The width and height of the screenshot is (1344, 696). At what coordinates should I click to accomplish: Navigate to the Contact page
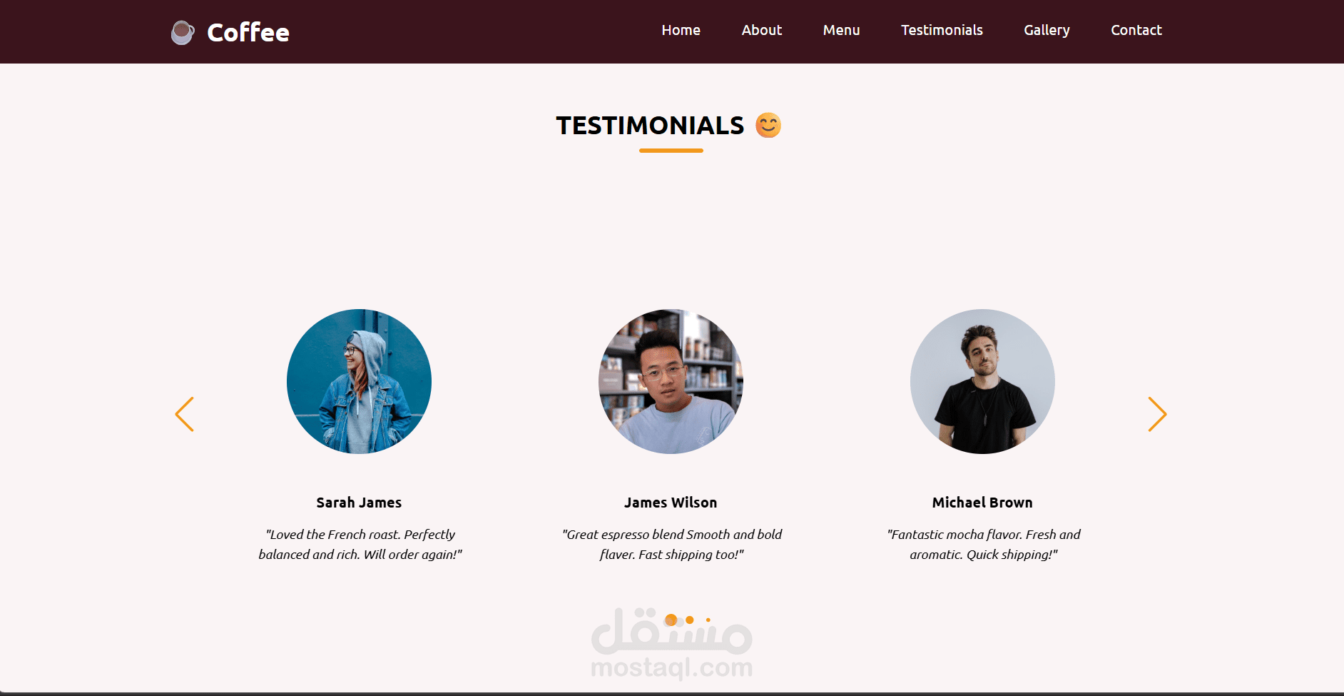point(1136,30)
